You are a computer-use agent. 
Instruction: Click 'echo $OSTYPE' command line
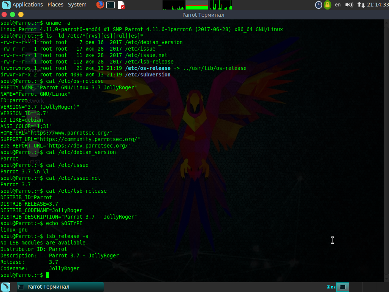point(64,223)
